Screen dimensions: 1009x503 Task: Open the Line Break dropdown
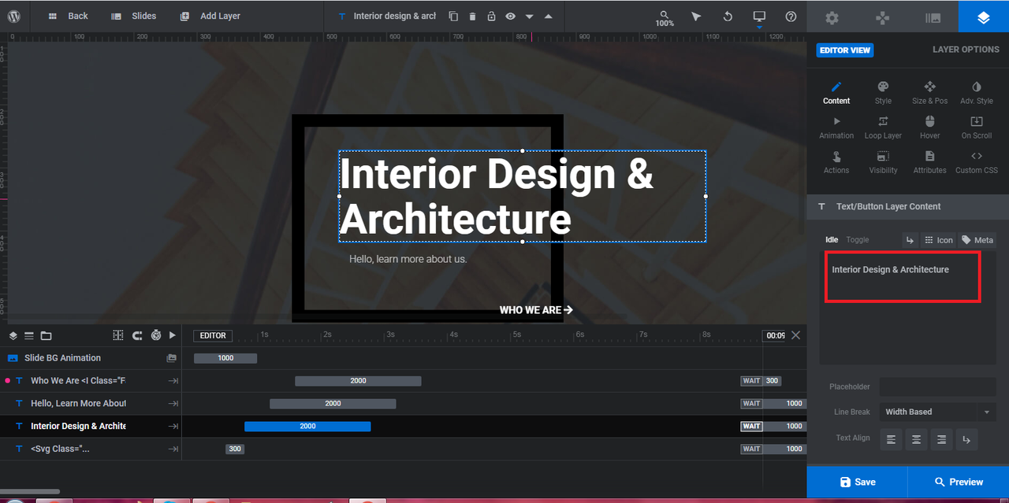click(x=938, y=412)
